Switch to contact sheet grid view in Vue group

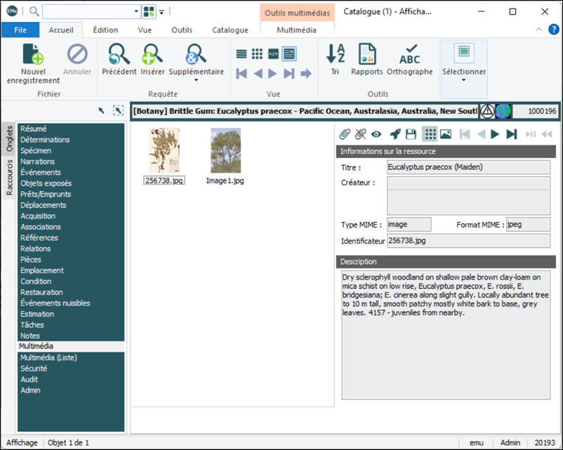pos(257,54)
